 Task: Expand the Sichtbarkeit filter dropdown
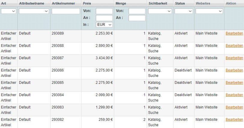point(160,11)
